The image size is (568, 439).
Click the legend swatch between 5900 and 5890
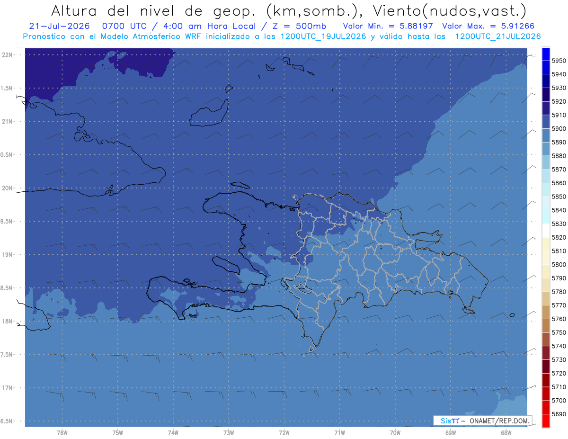coord(546,135)
